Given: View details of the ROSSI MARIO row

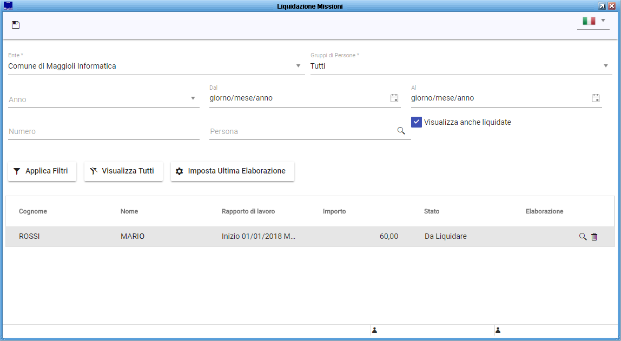Looking at the screenshot, I should [x=583, y=237].
